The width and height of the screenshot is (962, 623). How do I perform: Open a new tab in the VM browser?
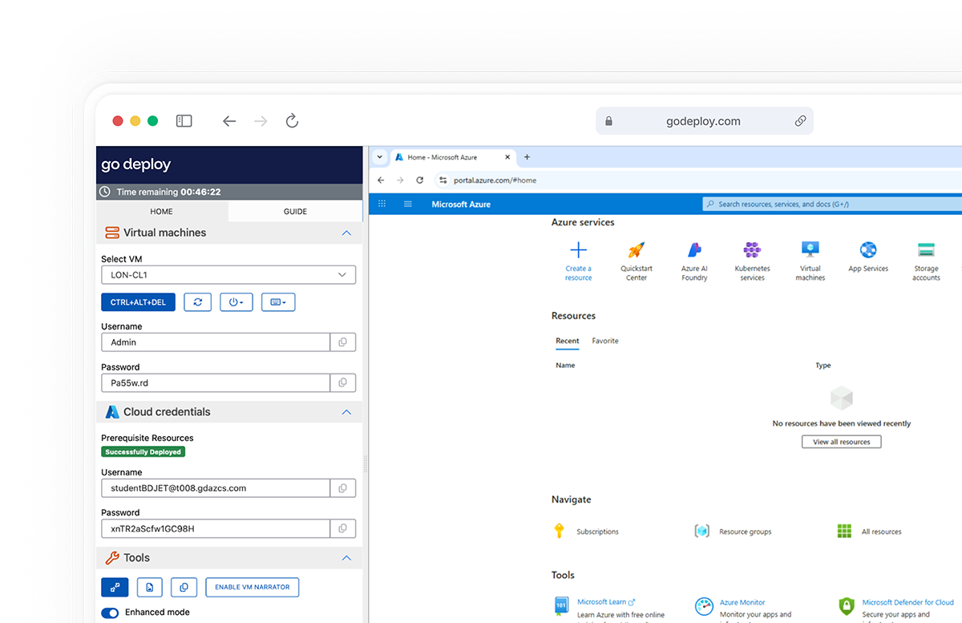pyautogui.click(x=527, y=157)
